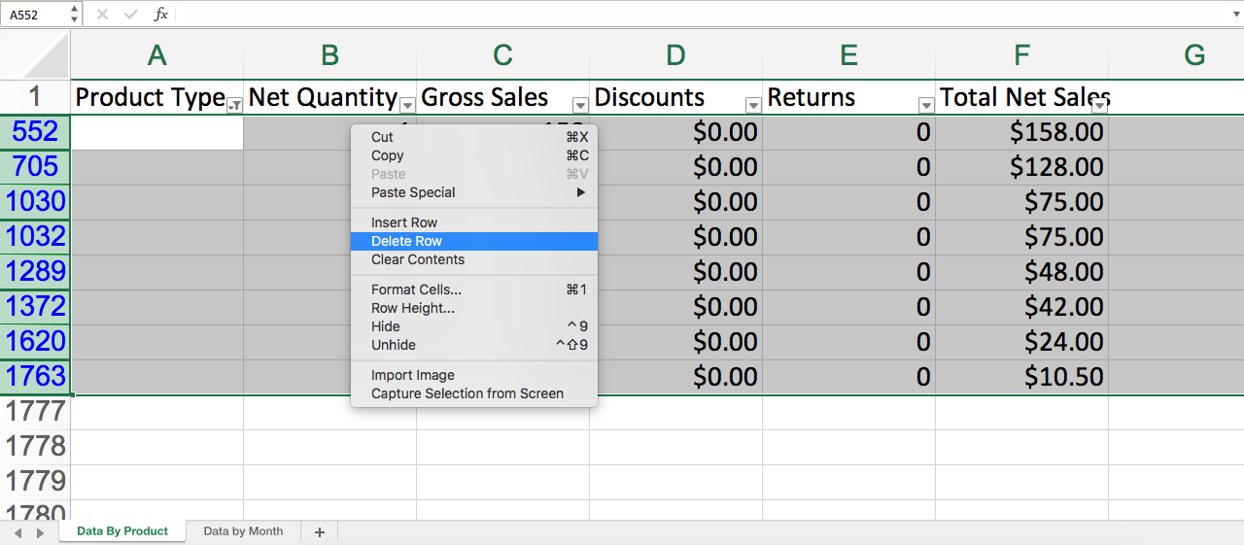Click the $48.00 Total Net Sales cell
Image resolution: width=1244 pixels, height=545 pixels.
click(1021, 271)
